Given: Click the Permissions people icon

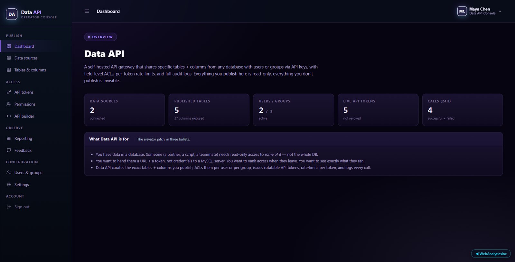Looking at the screenshot, I should [9, 104].
